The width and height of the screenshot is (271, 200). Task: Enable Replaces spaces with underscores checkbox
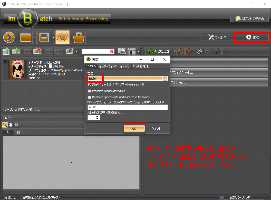click(90, 97)
